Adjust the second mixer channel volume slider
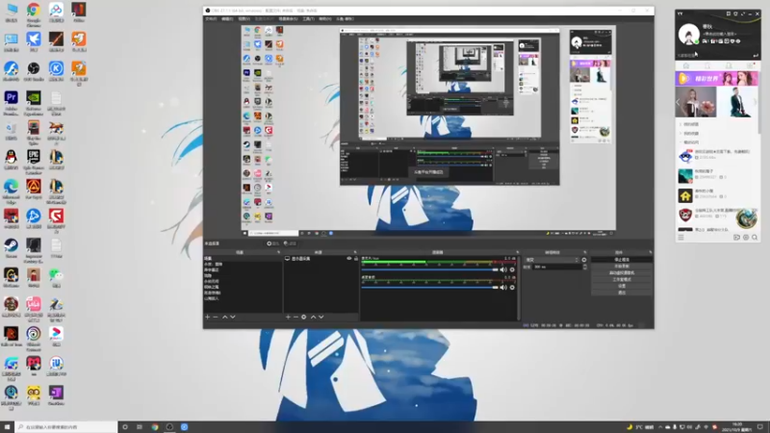 (429, 287)
